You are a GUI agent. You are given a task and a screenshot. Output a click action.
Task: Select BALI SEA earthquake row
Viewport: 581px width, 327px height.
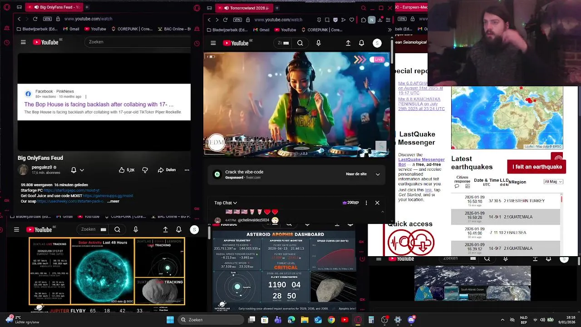[506, 233]
